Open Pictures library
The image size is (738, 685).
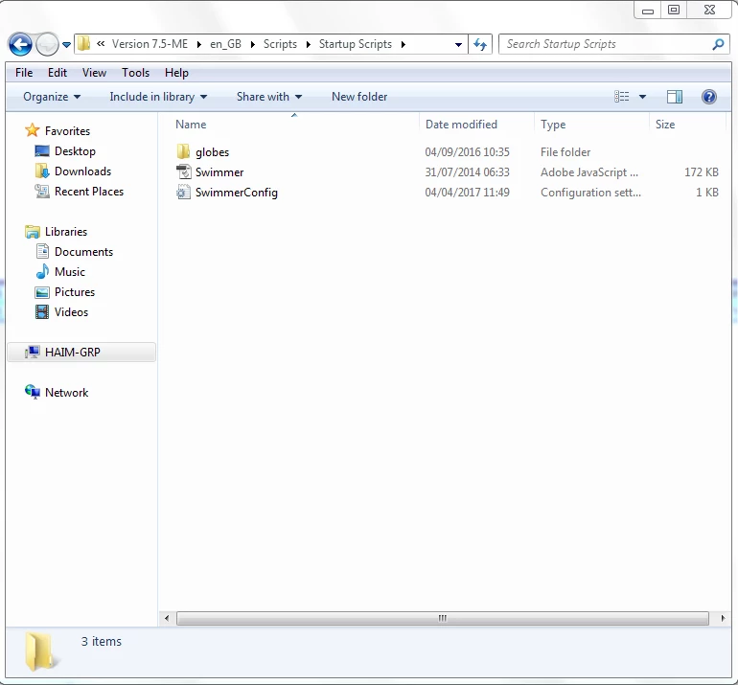point(75,292)
